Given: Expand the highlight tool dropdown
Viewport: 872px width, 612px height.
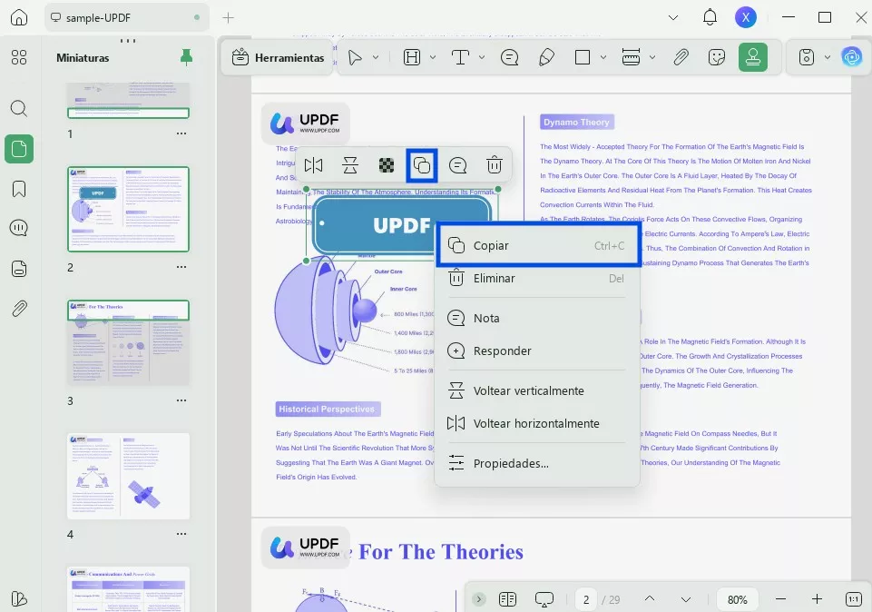Looking at the screenshot, I should coord(433,57).
